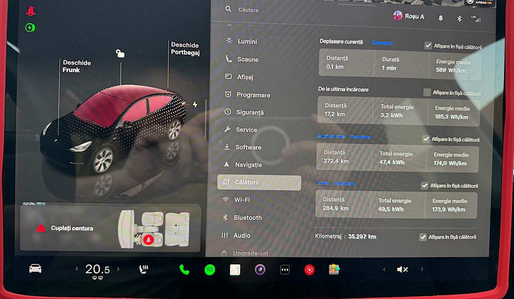
Task: Tap the notifications bell icon
Action: click(x=440, y=18)
